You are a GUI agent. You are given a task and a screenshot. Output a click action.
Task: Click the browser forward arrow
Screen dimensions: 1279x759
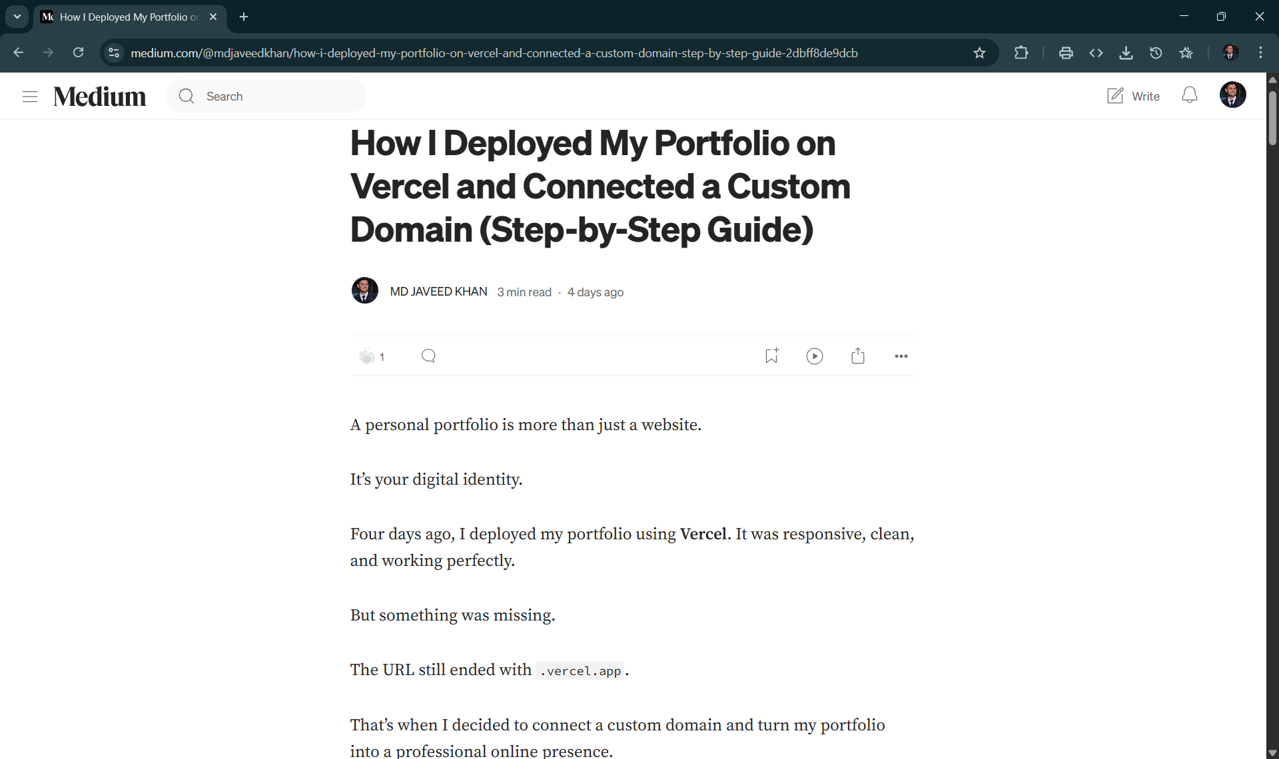point(48,53)
